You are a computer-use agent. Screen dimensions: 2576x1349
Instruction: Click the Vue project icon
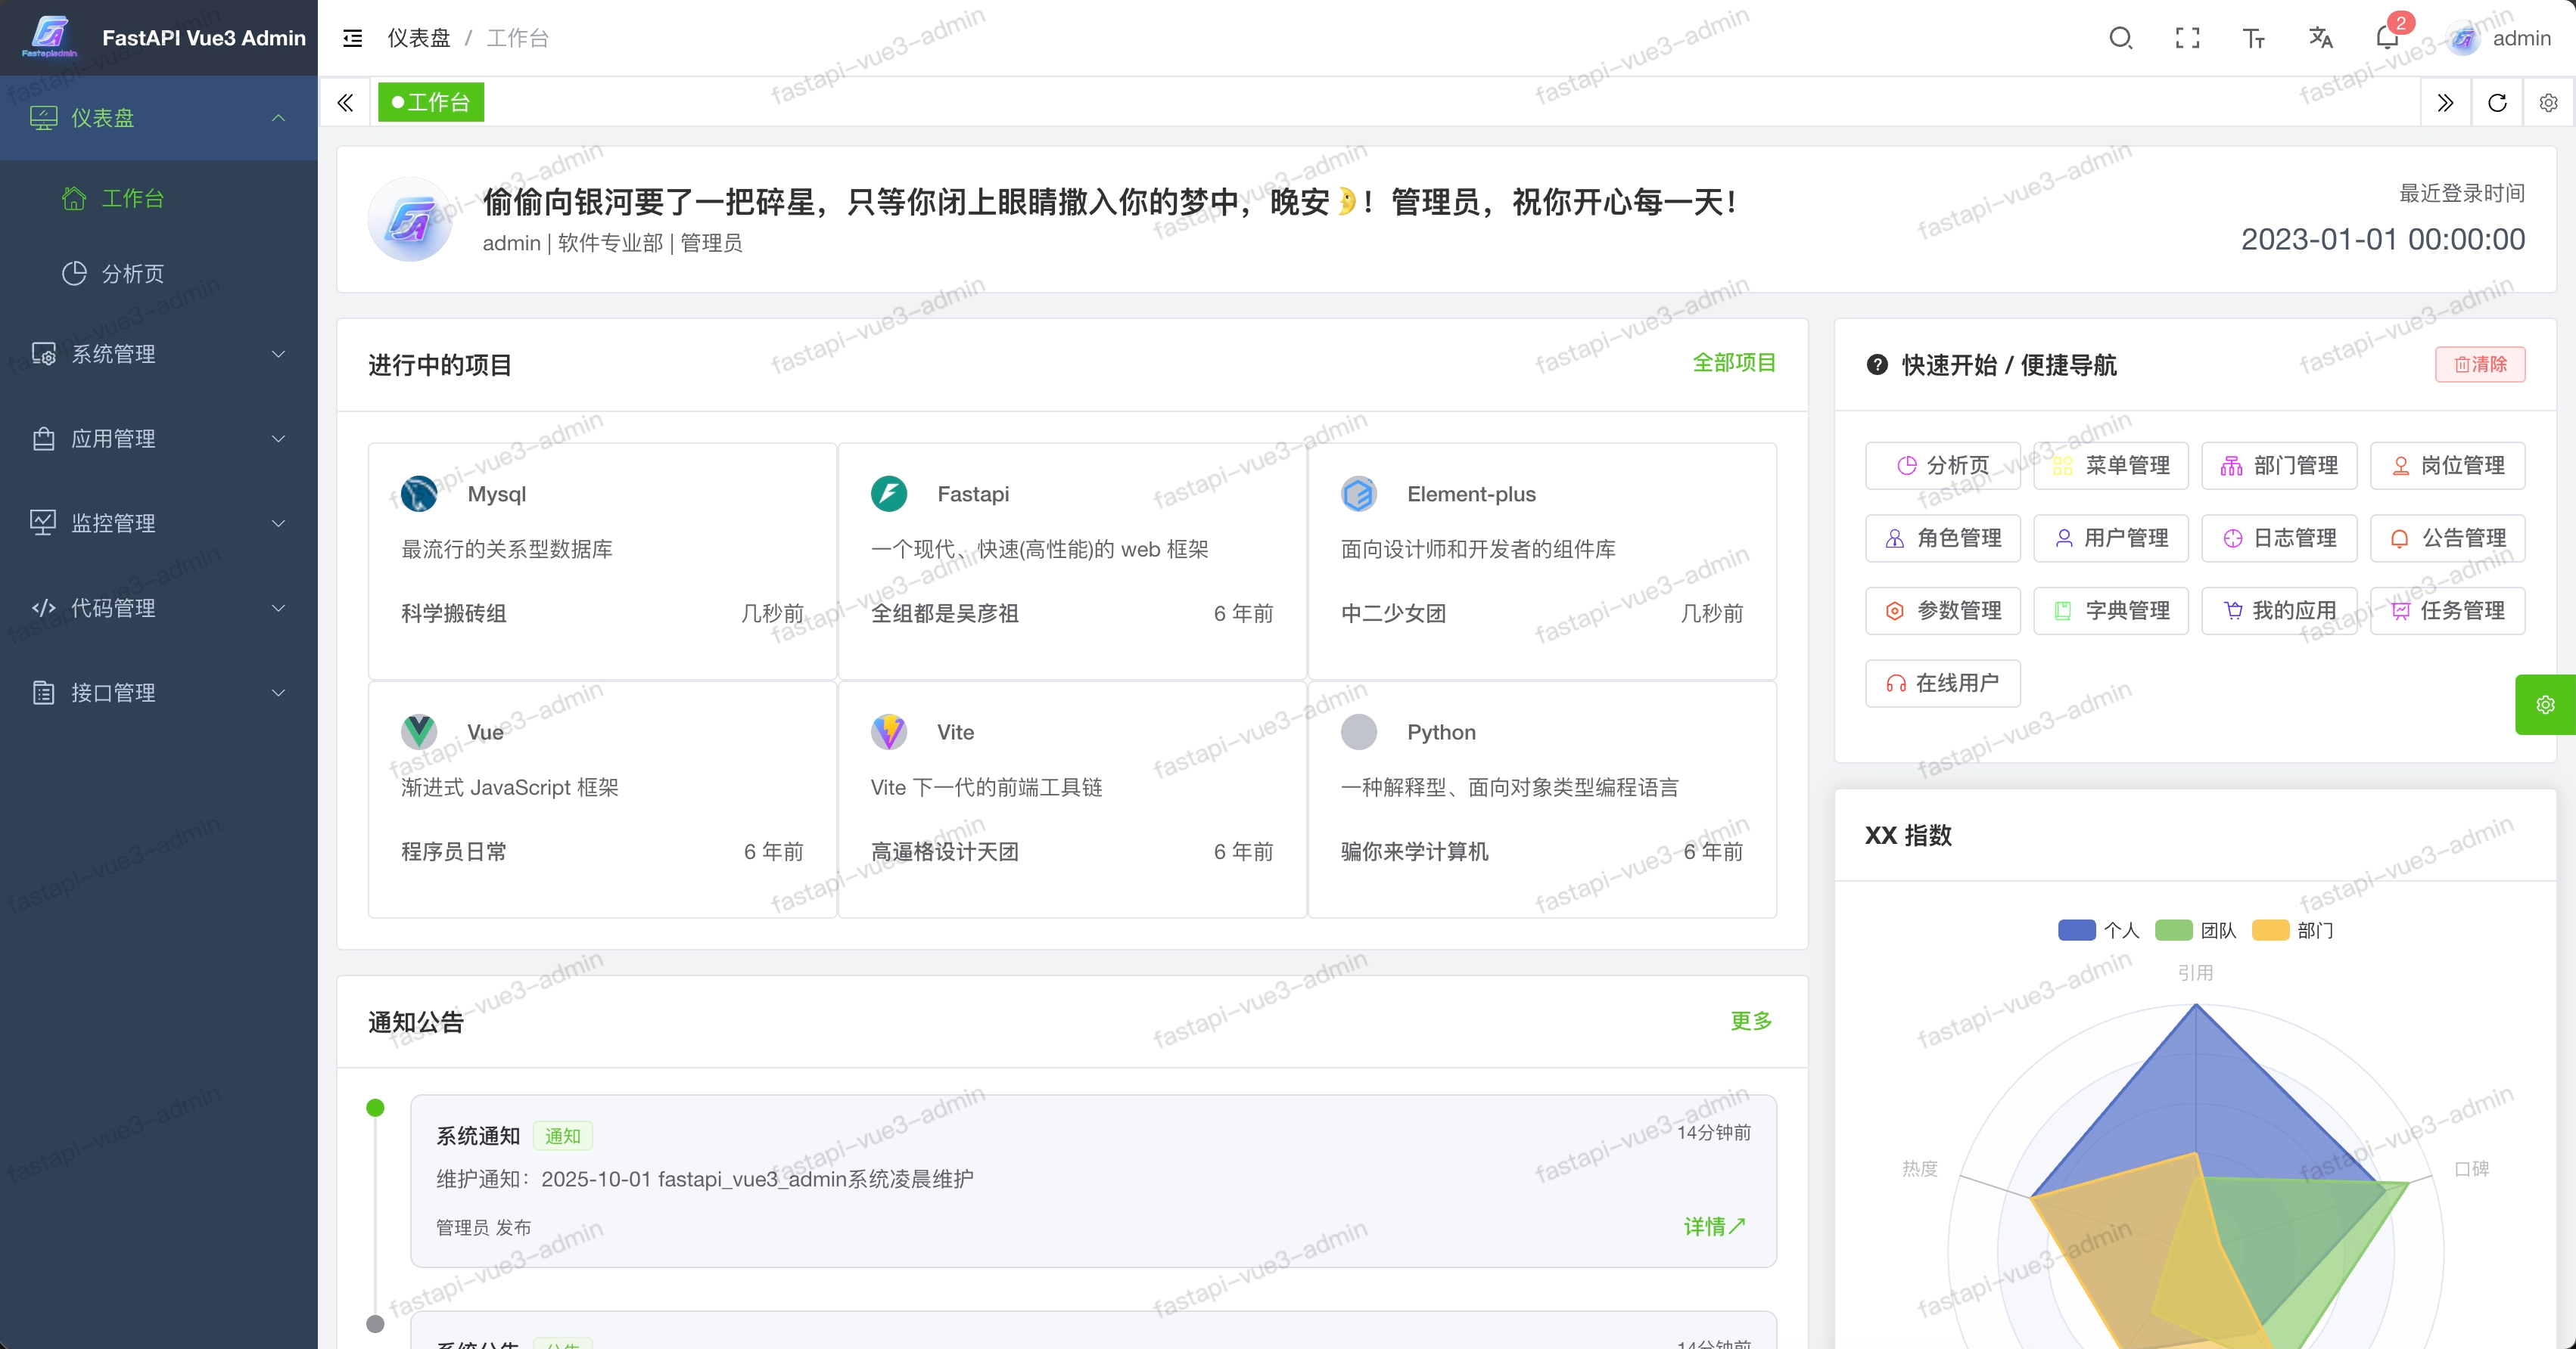click(x=419, y=733)
